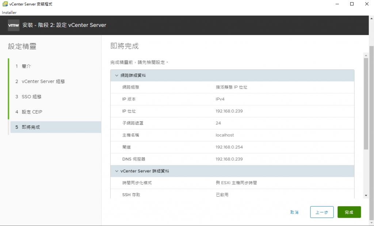Viewport: 374px width, 226px height.
Task: Click the 指派靜態 IP 位址 value
Action: 231,87
